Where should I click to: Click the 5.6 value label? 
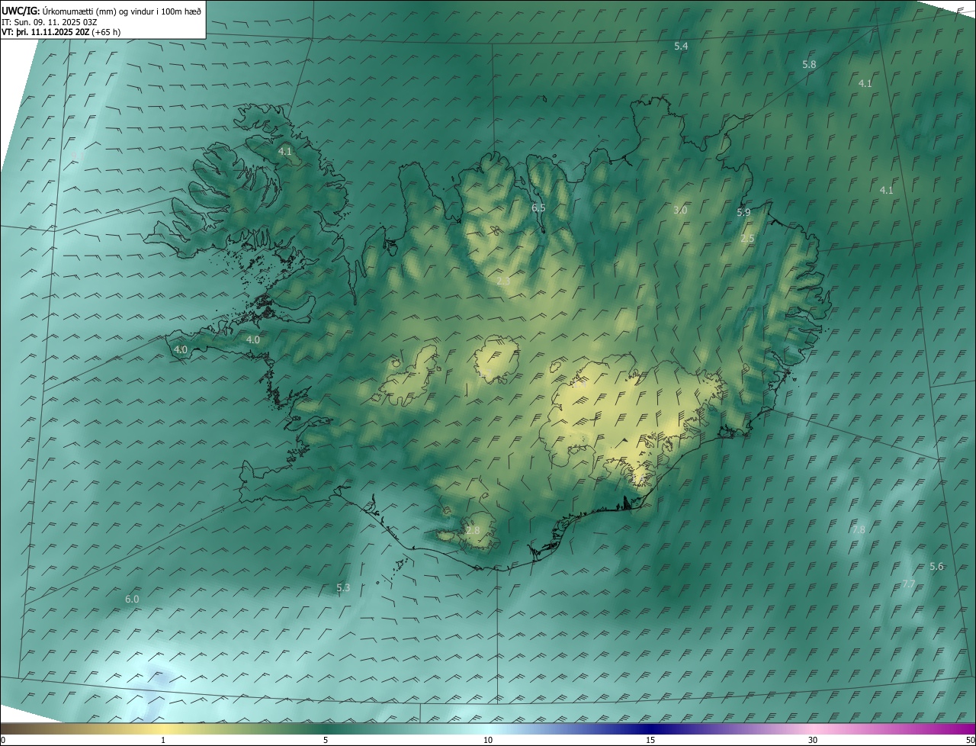[x=936, y=566]
